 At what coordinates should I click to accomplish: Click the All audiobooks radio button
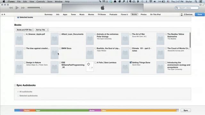[x=18, y=92]
